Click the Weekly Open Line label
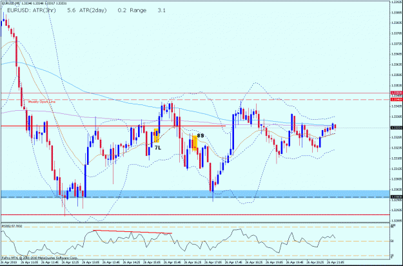403x266 pixels. click(x=42, y=102)
